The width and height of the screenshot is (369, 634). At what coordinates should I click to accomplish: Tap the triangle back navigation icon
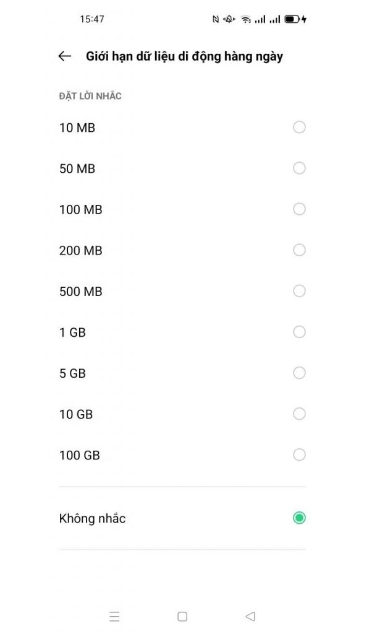tap(250, 616)
